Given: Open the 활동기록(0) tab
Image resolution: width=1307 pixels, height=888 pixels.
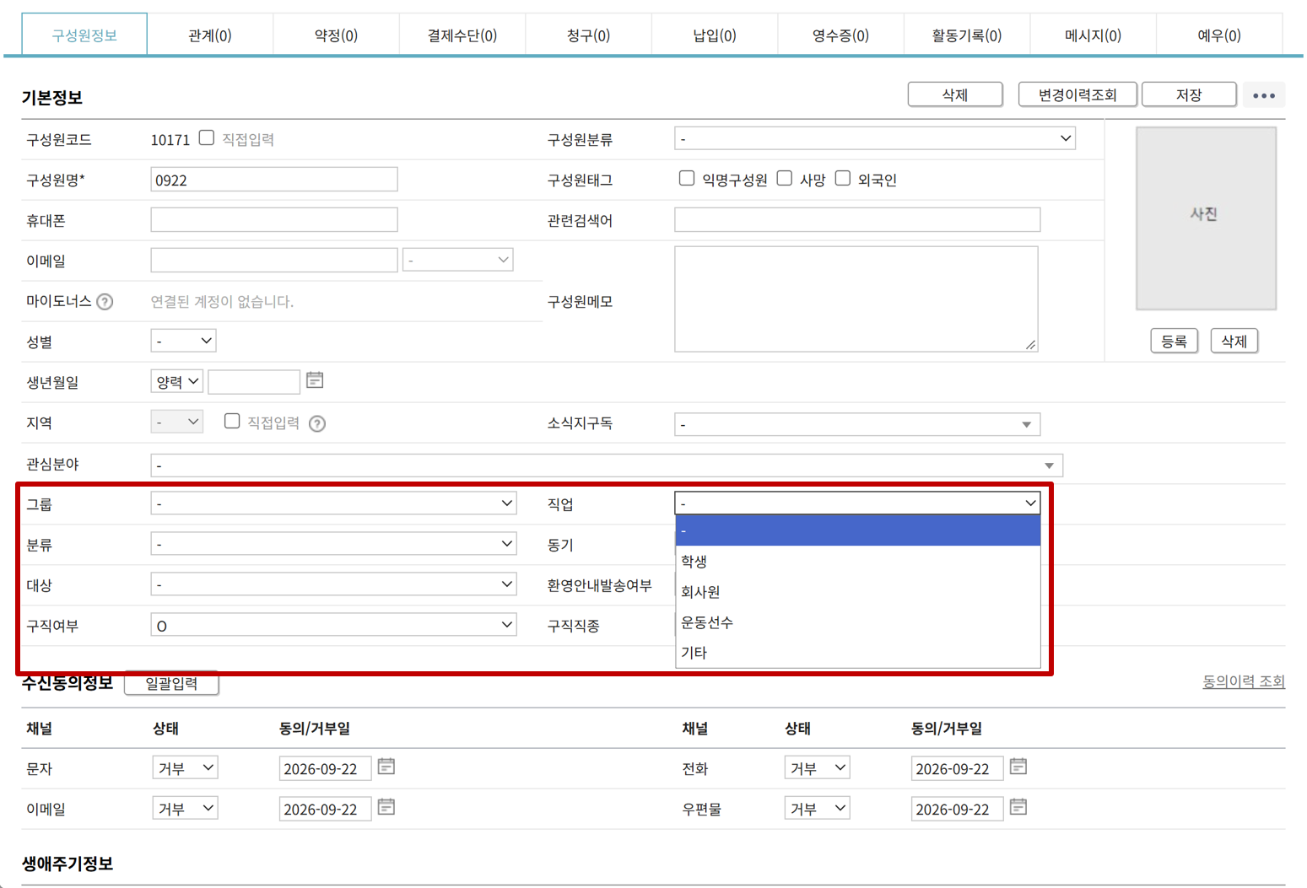Looking at the screenshot, I should [x=967, y=35].
